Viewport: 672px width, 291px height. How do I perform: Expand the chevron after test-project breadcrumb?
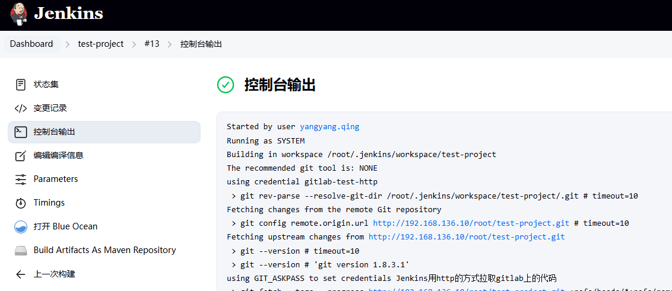coord(134,44)
